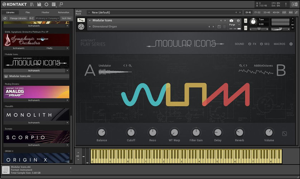Open Modular Icons.nki in library list
The image size is (300, 179).
[x=37, y=76]
